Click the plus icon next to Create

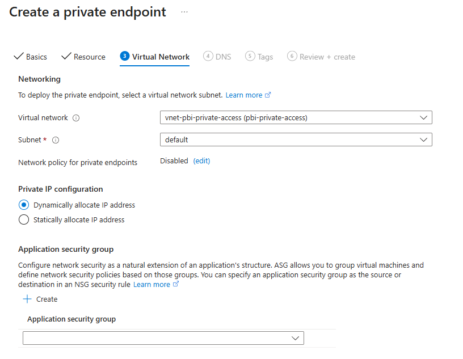pos(27,299)
